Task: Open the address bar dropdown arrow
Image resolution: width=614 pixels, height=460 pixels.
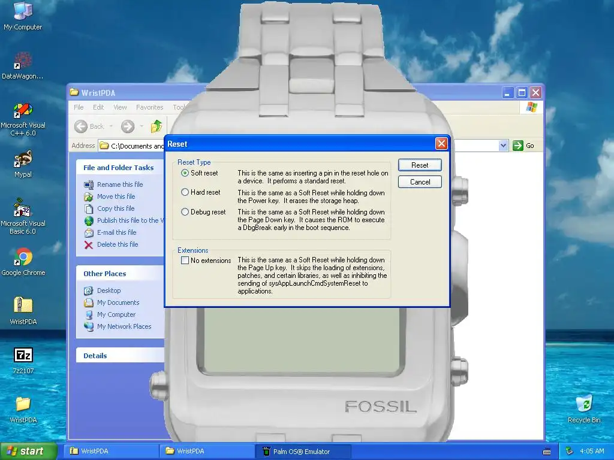Action: (x=503, y=146)
